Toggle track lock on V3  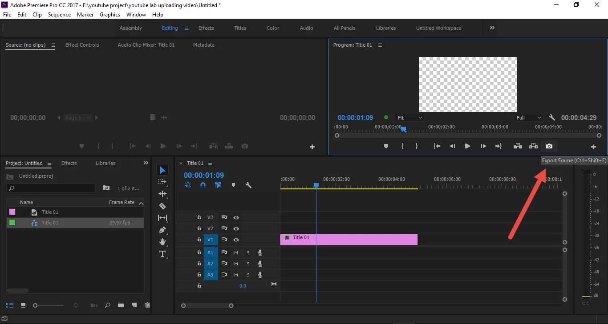(199, 217)
